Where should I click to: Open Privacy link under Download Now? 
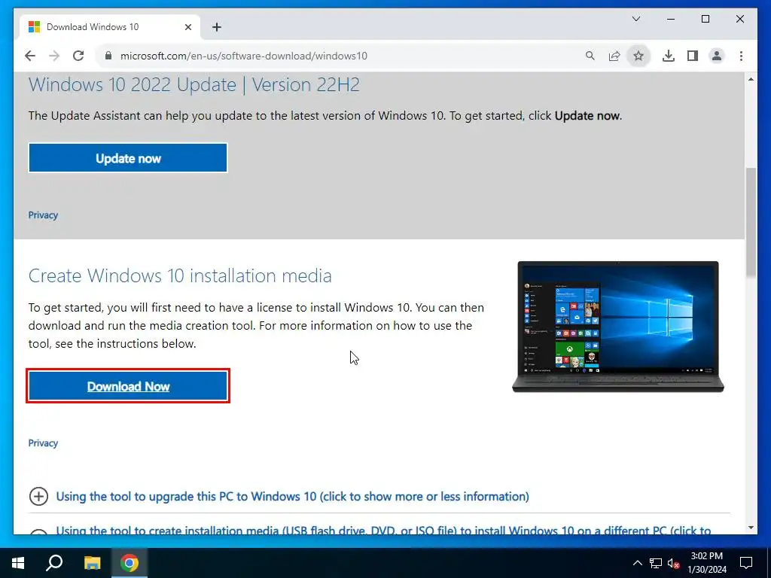coord(43,443)
